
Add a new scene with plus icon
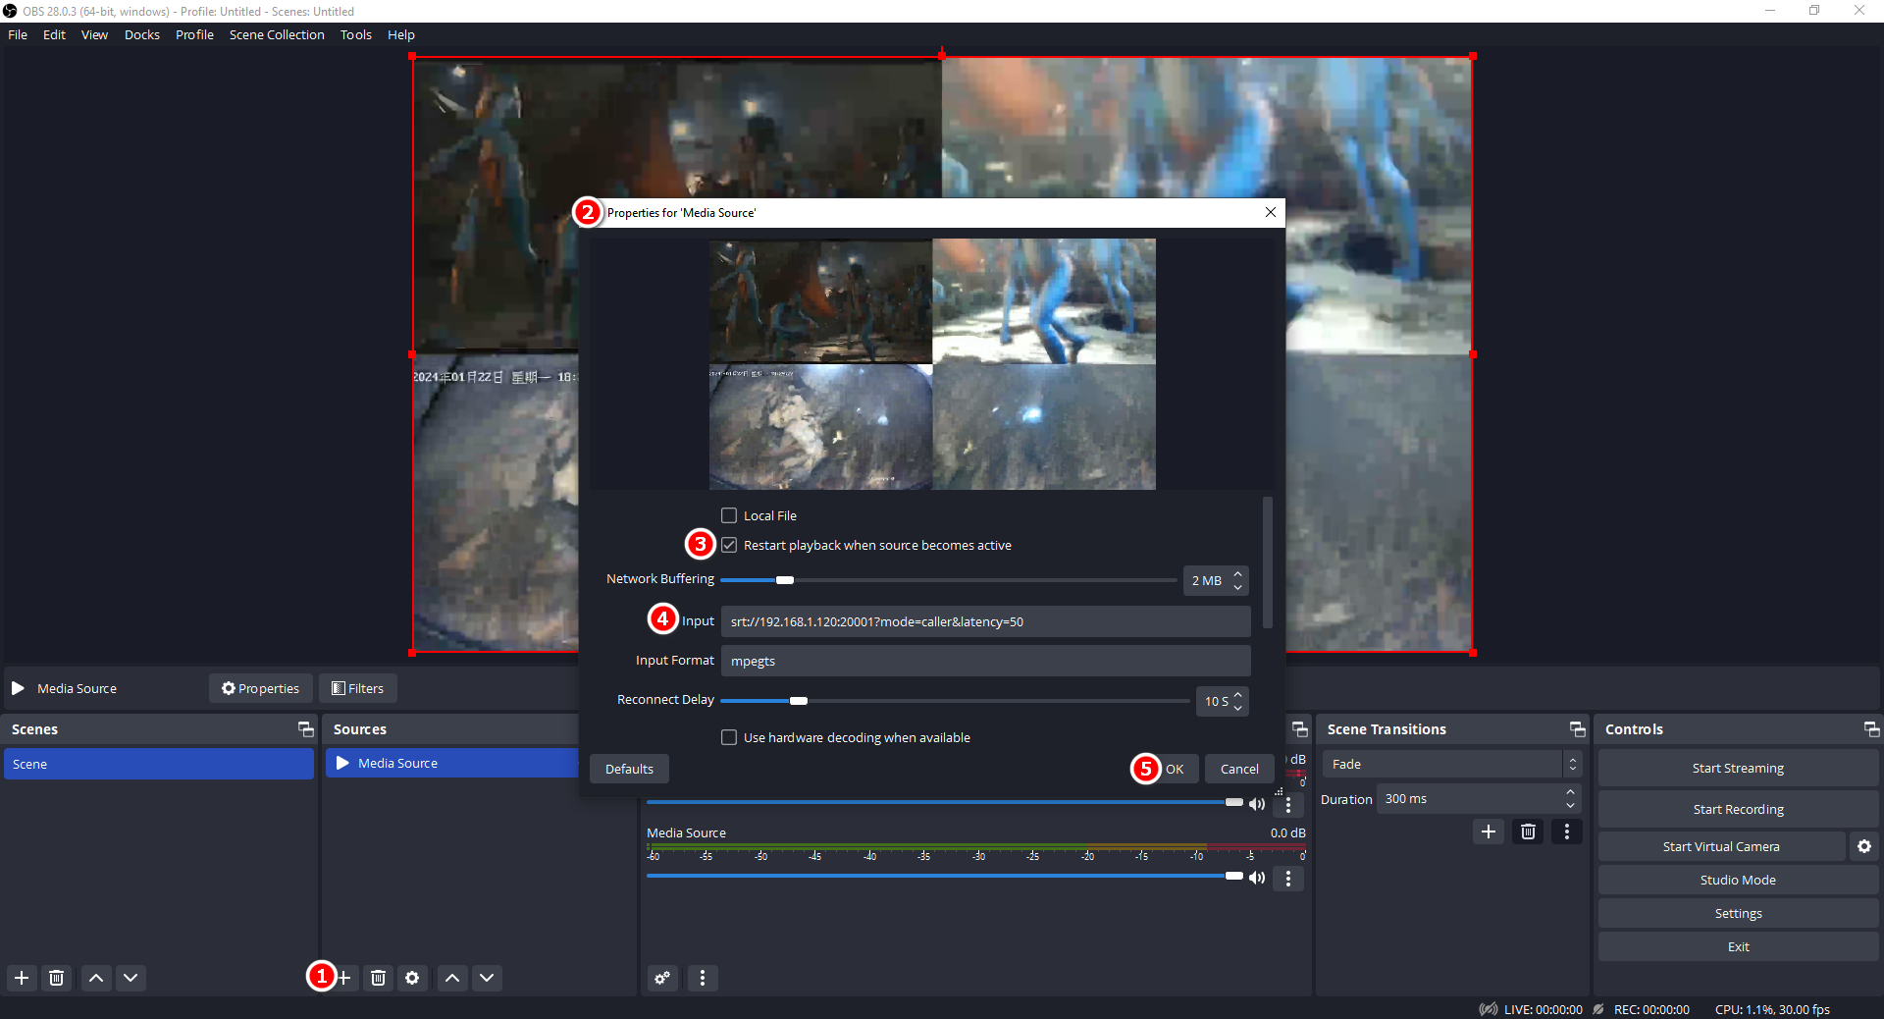pyautogui.click(x=22, y=978)
